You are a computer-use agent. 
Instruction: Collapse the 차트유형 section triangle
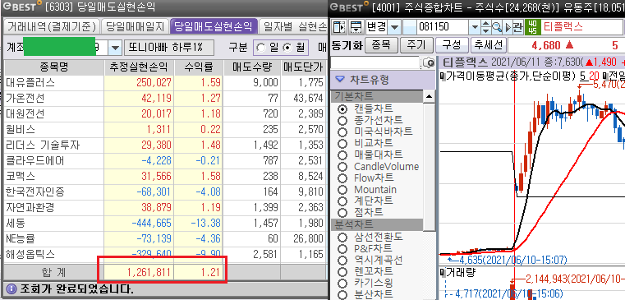[340, 80]
